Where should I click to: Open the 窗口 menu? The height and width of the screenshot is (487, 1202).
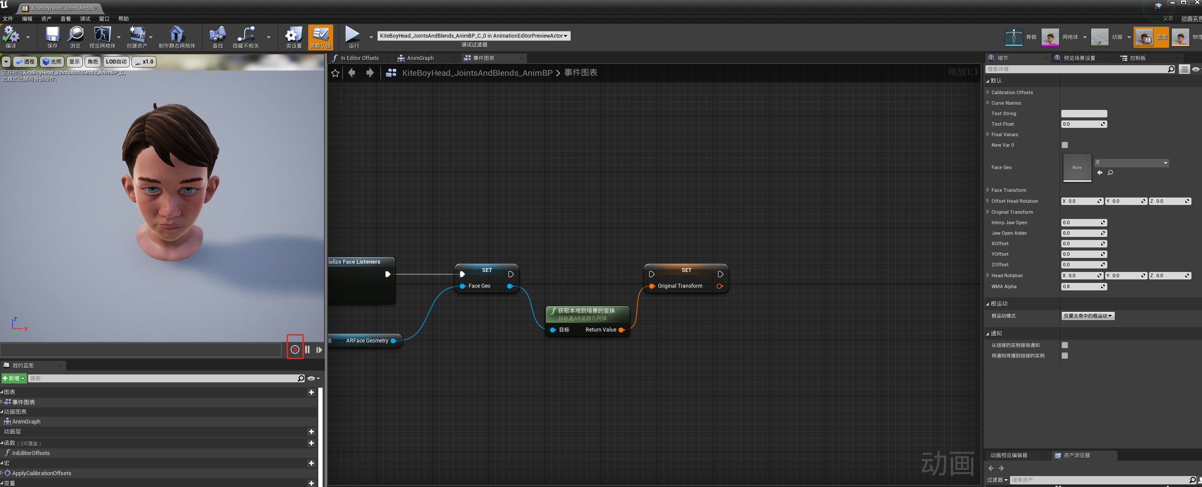pyautogui.click(x=103, y=19)
